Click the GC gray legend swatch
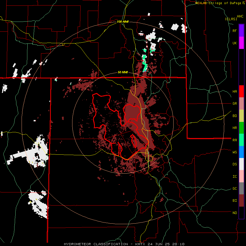 coord(241,188)
